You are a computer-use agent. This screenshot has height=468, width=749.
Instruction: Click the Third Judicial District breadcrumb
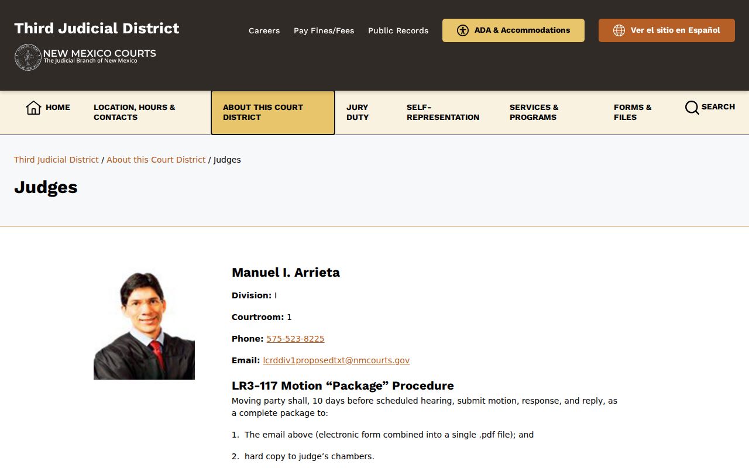(x=56, y=160)
